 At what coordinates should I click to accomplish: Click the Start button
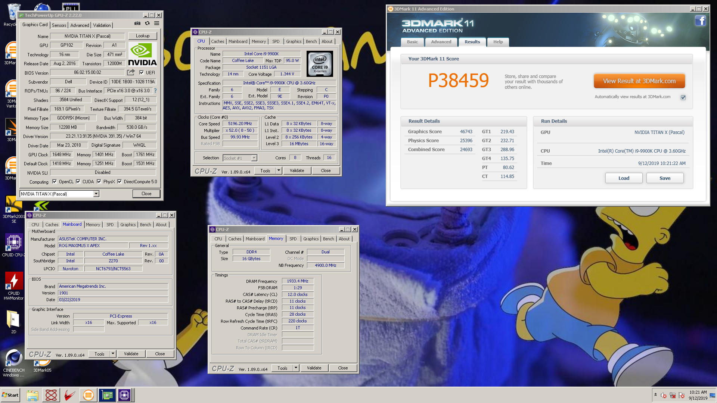tap(10, 395)
